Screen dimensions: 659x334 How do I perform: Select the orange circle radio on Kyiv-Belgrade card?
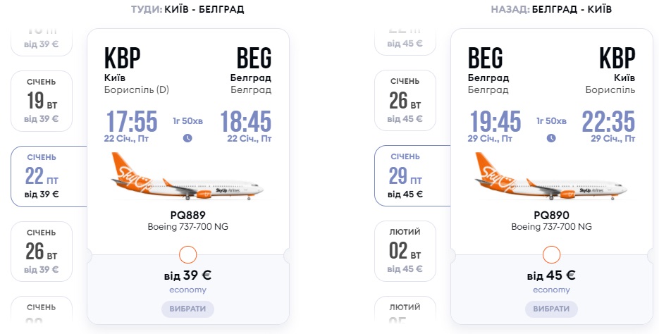tap(188, 254)
